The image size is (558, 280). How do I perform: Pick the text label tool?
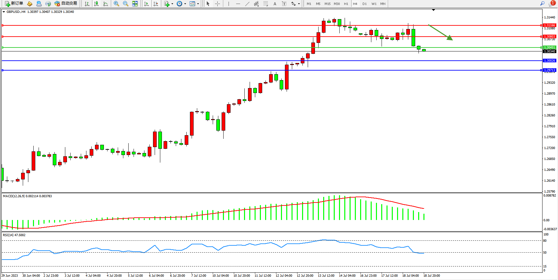(x=284, y=4)
